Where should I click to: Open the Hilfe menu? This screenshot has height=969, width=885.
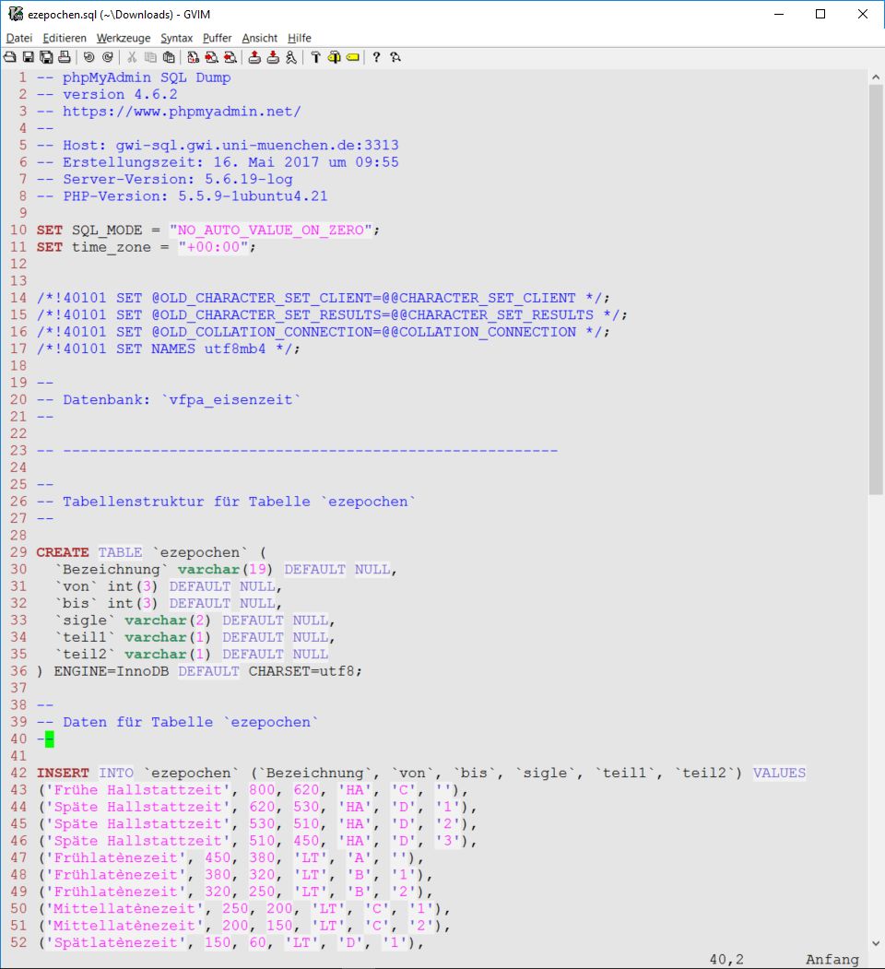pyautogui.click(x=300, y=39)
